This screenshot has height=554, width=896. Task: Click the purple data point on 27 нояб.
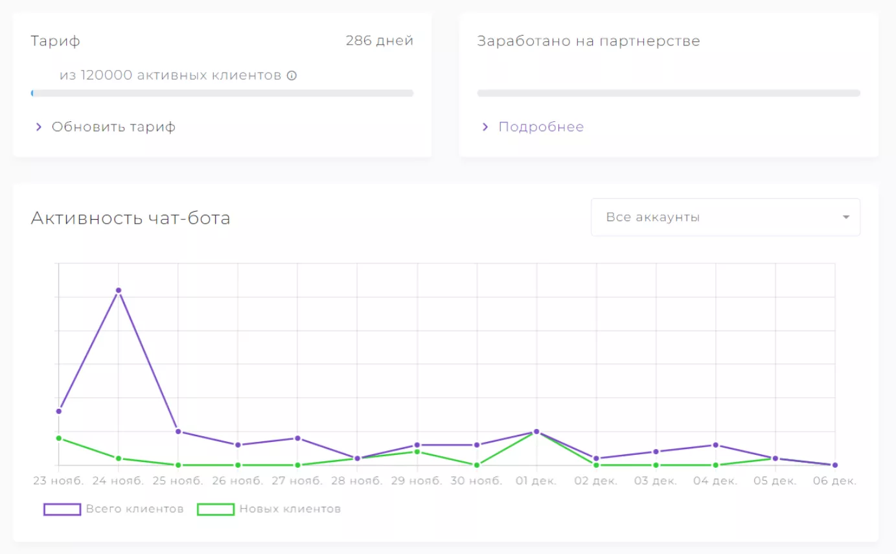pyautogui.click(x=297, y=438)
